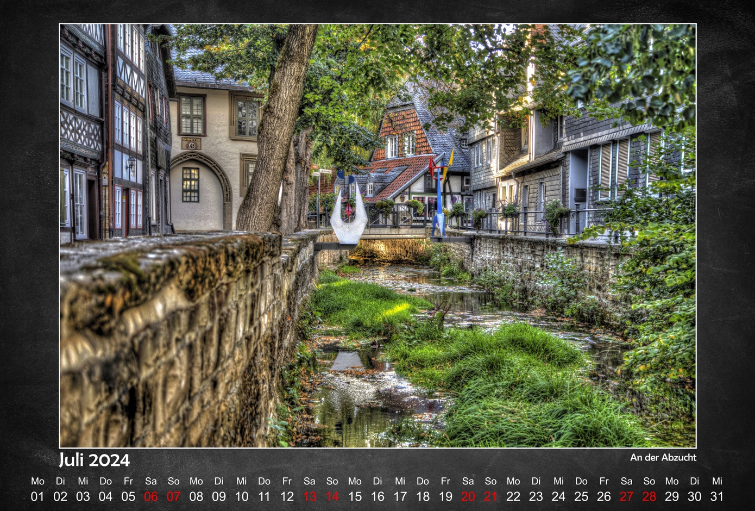Choose the red date 28
Screen dimensions: 755x511
[x=649, y=496]
